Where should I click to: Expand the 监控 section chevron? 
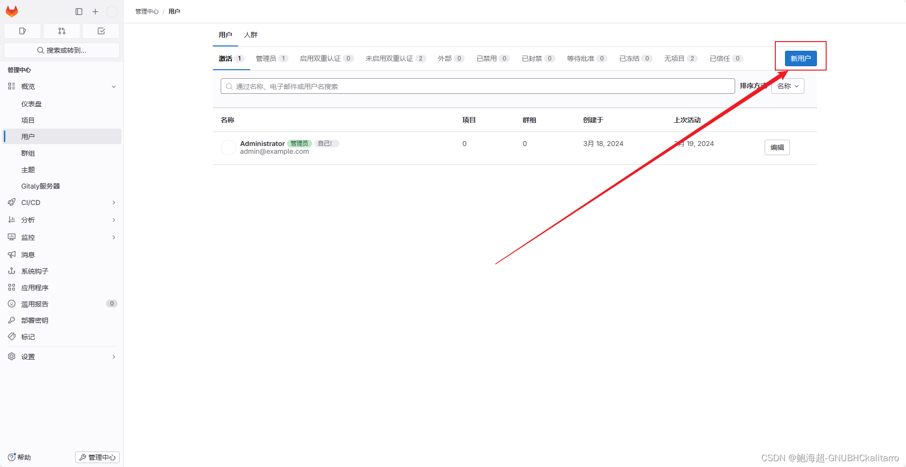pyautogui.click(x=114, y=237)
